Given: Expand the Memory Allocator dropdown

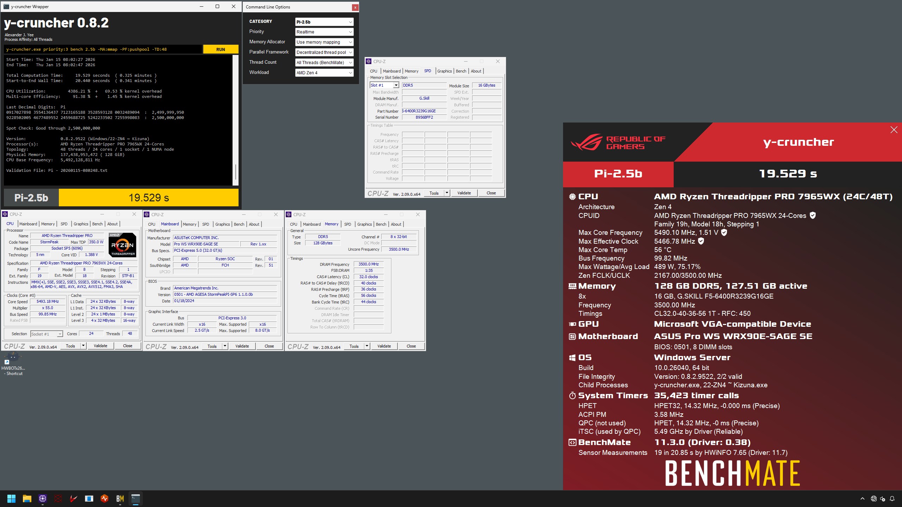Looking at the screenshot, I should coord(324,42).
